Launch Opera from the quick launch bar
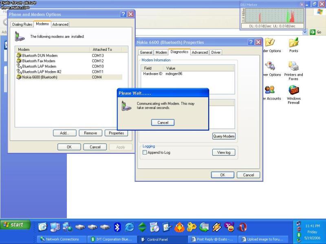 242,227
